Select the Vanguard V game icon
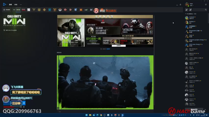 [34, 10]
